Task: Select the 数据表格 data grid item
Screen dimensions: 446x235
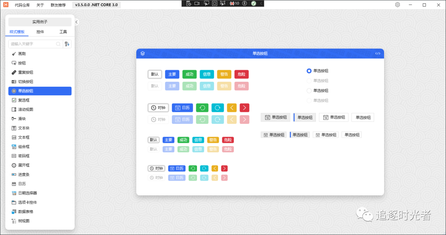Action: (40, 212)
